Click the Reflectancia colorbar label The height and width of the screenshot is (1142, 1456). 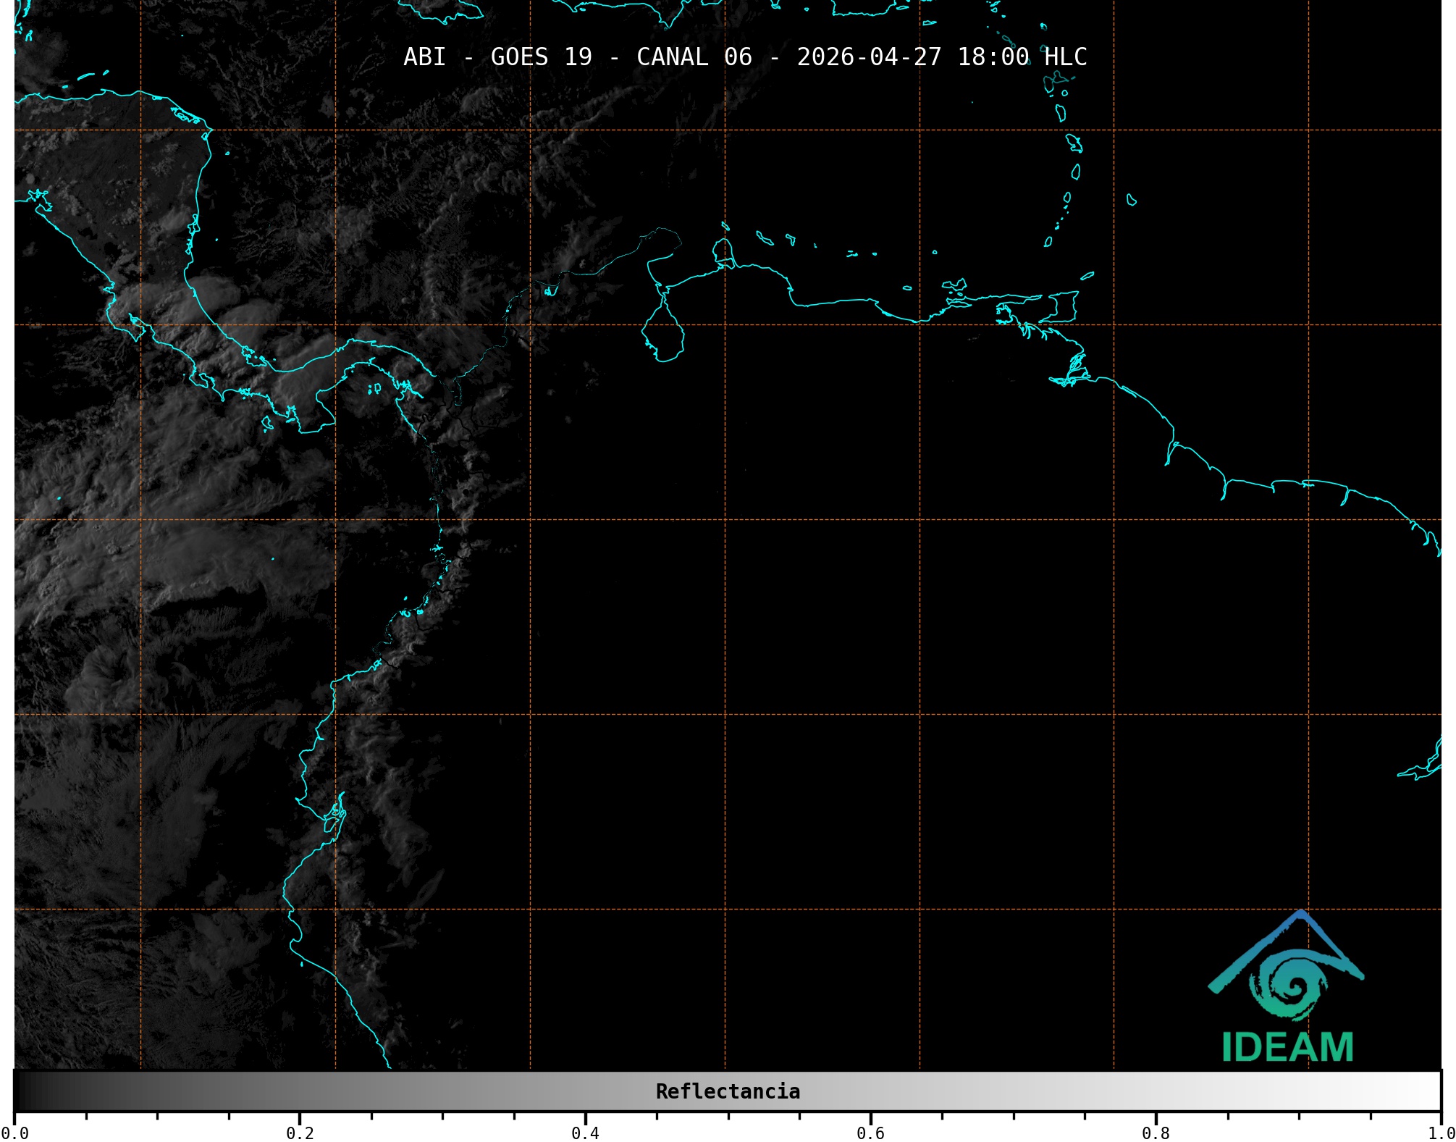pos(728,1091)
